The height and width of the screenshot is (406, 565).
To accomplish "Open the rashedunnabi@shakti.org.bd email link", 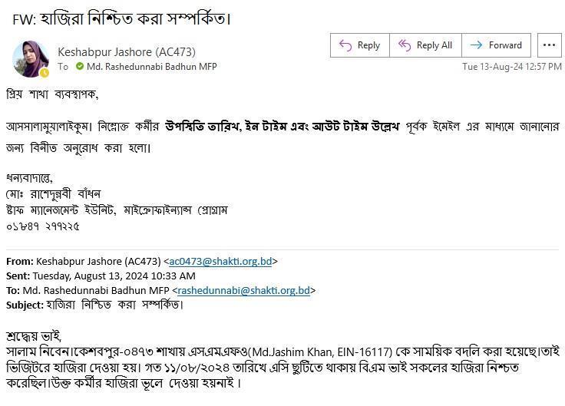I will click(243, 290).
